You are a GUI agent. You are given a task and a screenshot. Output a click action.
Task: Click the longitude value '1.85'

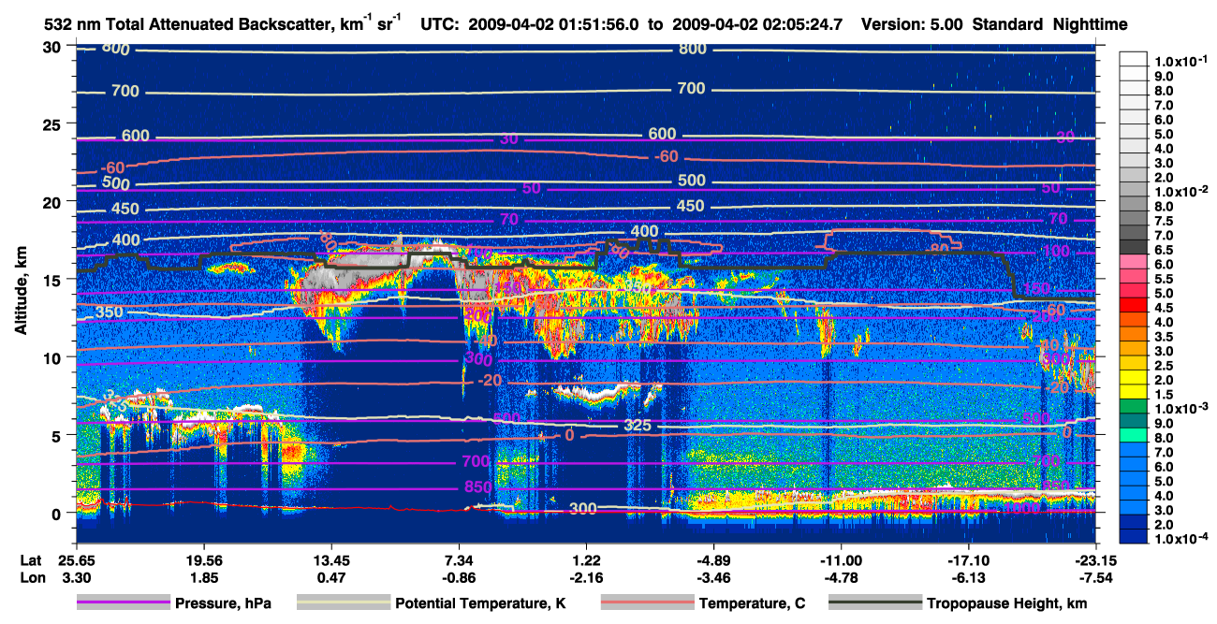coord(203,577)
